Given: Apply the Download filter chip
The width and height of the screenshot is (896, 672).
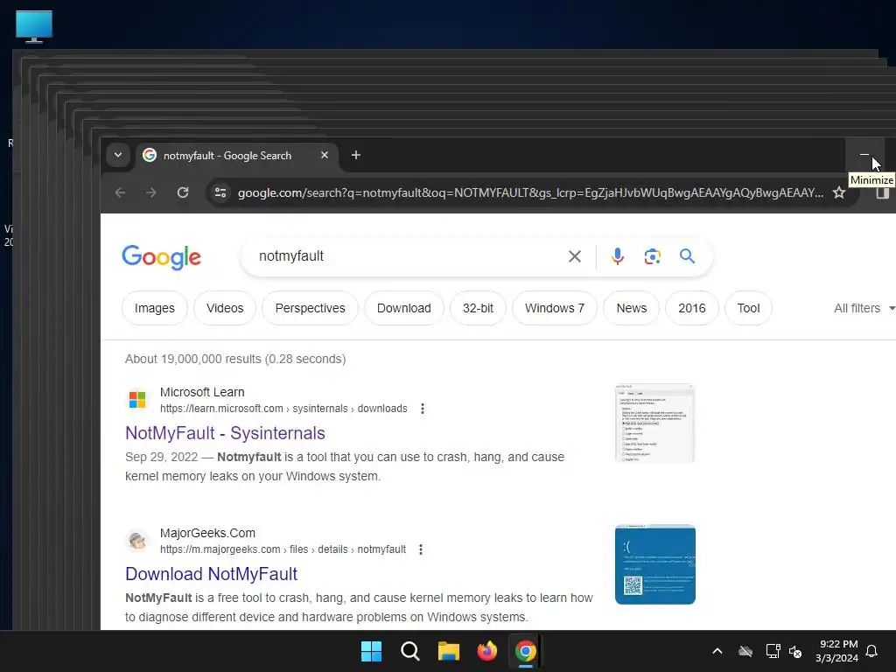Looking at the screenshot, I should pos(404,308).
